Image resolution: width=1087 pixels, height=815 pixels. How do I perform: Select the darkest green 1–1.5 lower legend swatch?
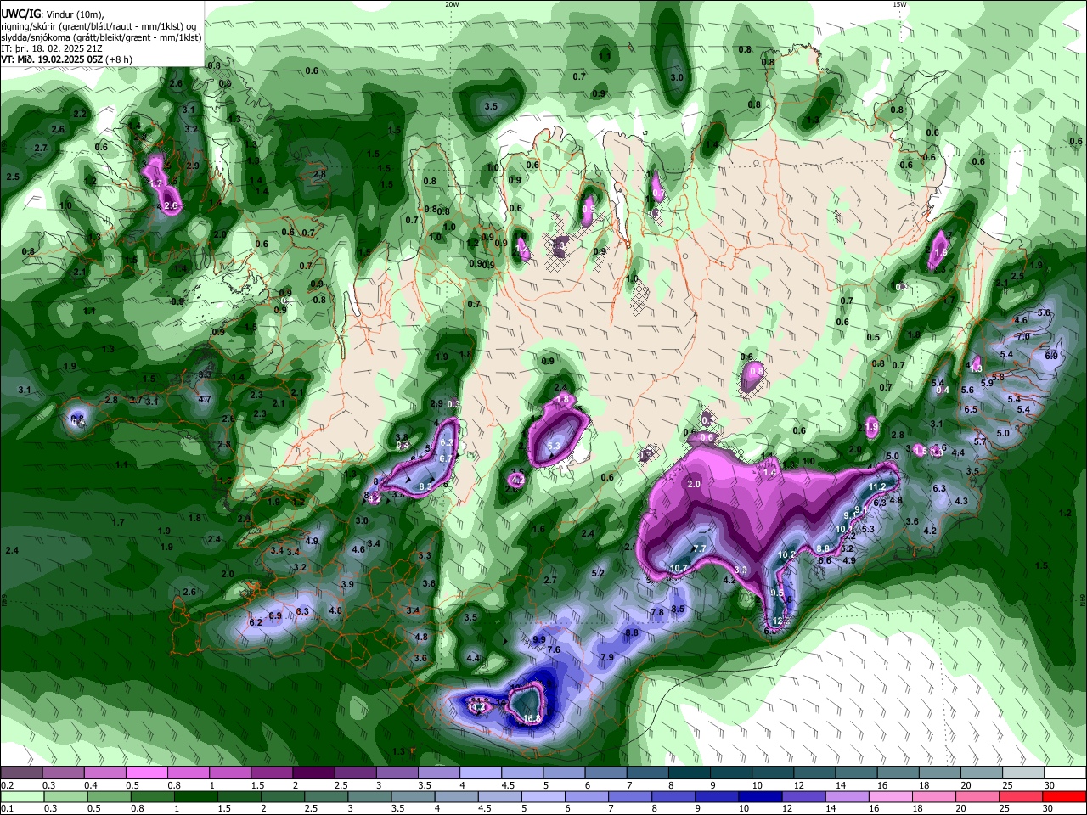[x=195, y=796]
